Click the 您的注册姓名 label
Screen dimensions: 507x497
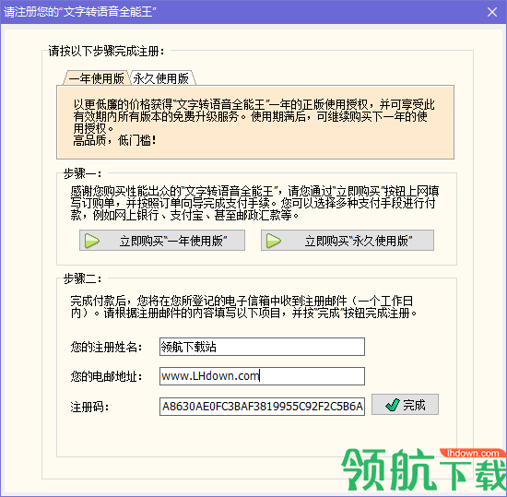point(106,347)
